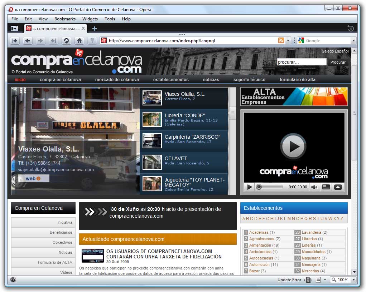Open the zoom level dropdown arrow

pyautogui.click(x=353, y=279)
